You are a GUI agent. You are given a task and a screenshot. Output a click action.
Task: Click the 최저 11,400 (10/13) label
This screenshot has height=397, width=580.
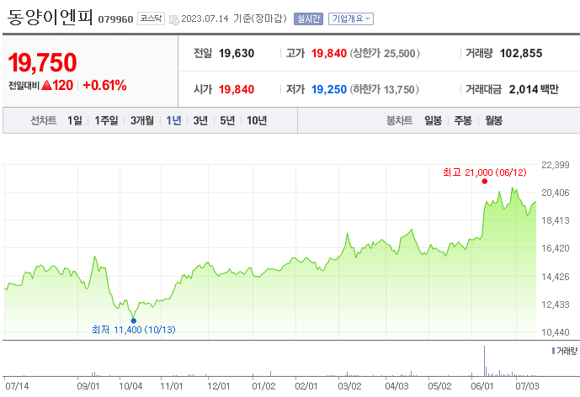(x=134, y=330)
